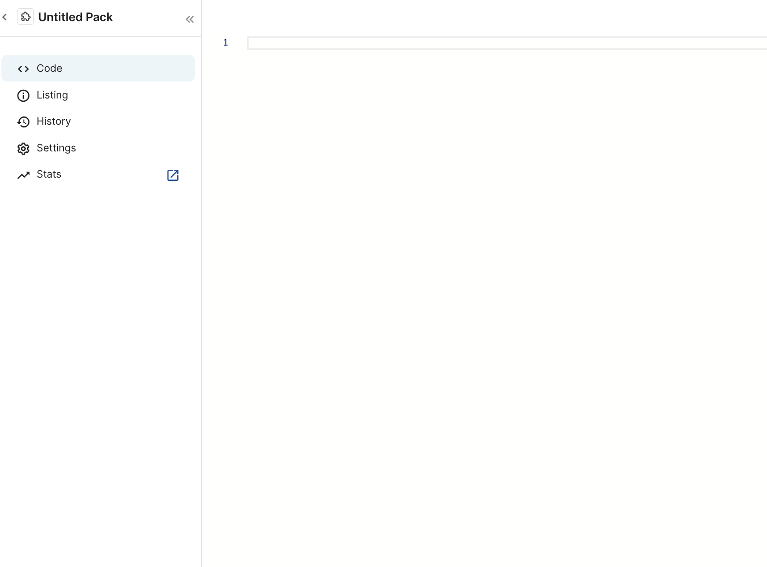Click the History clock icon
The image size is (767, 567).
click(23, 121)
